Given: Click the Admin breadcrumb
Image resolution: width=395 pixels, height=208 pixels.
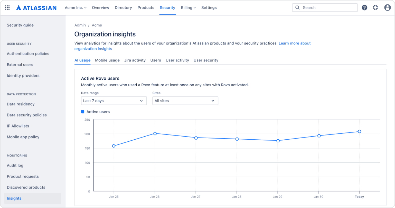Looking at the screenshot, I should coord(80,25).
